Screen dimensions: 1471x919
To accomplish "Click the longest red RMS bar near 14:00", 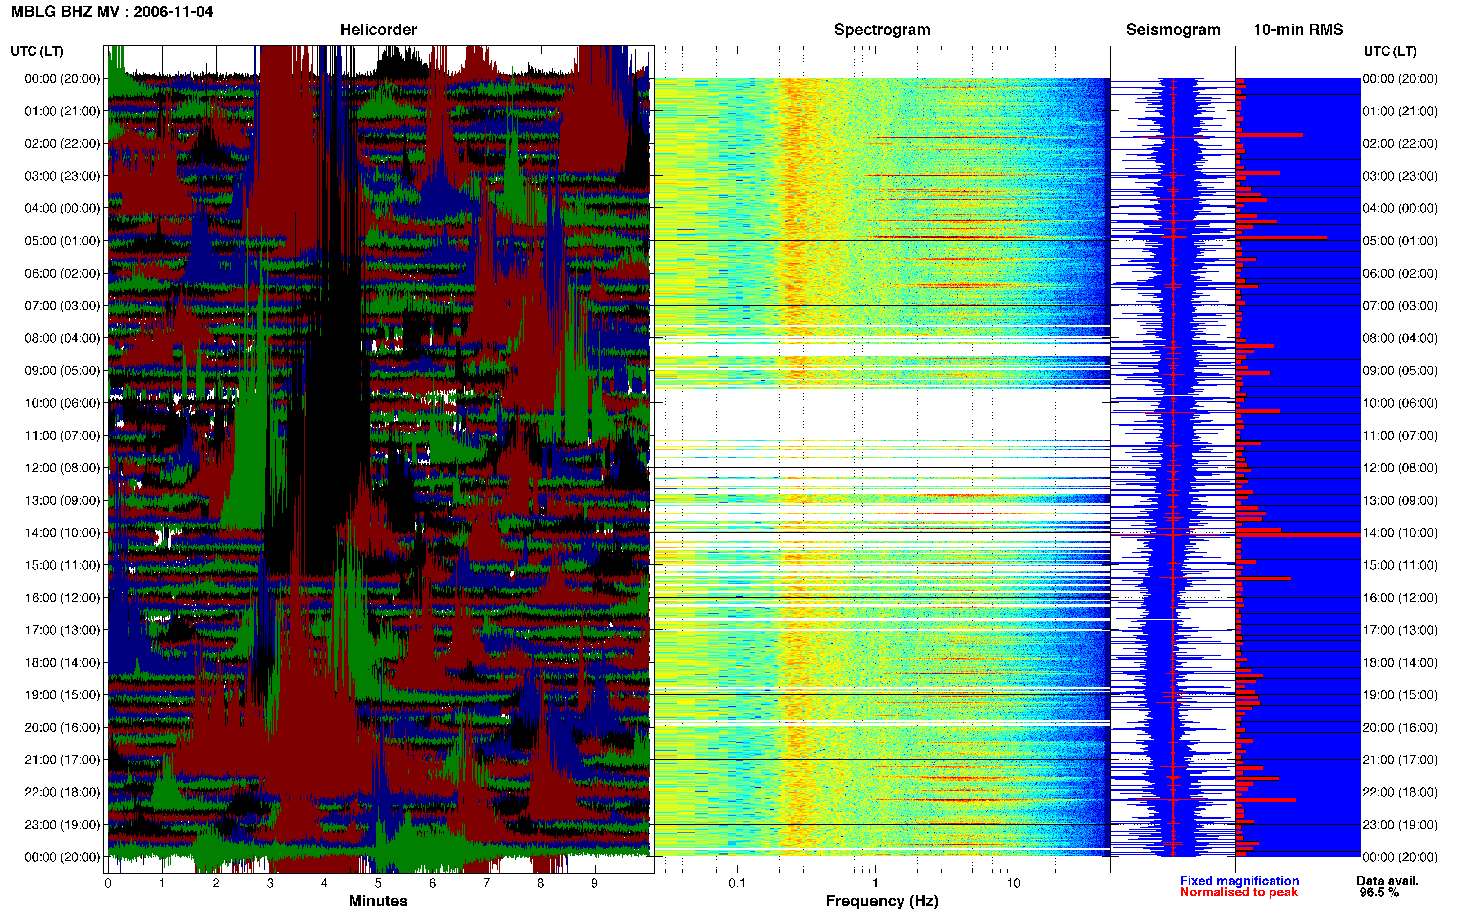I will click(x=1298, y=535).
